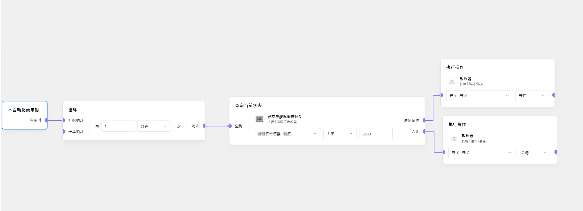The image size is (583, 211).
Task: Click the 散热器 socket icon in the lower action card
Action: (x=454, y=138)
